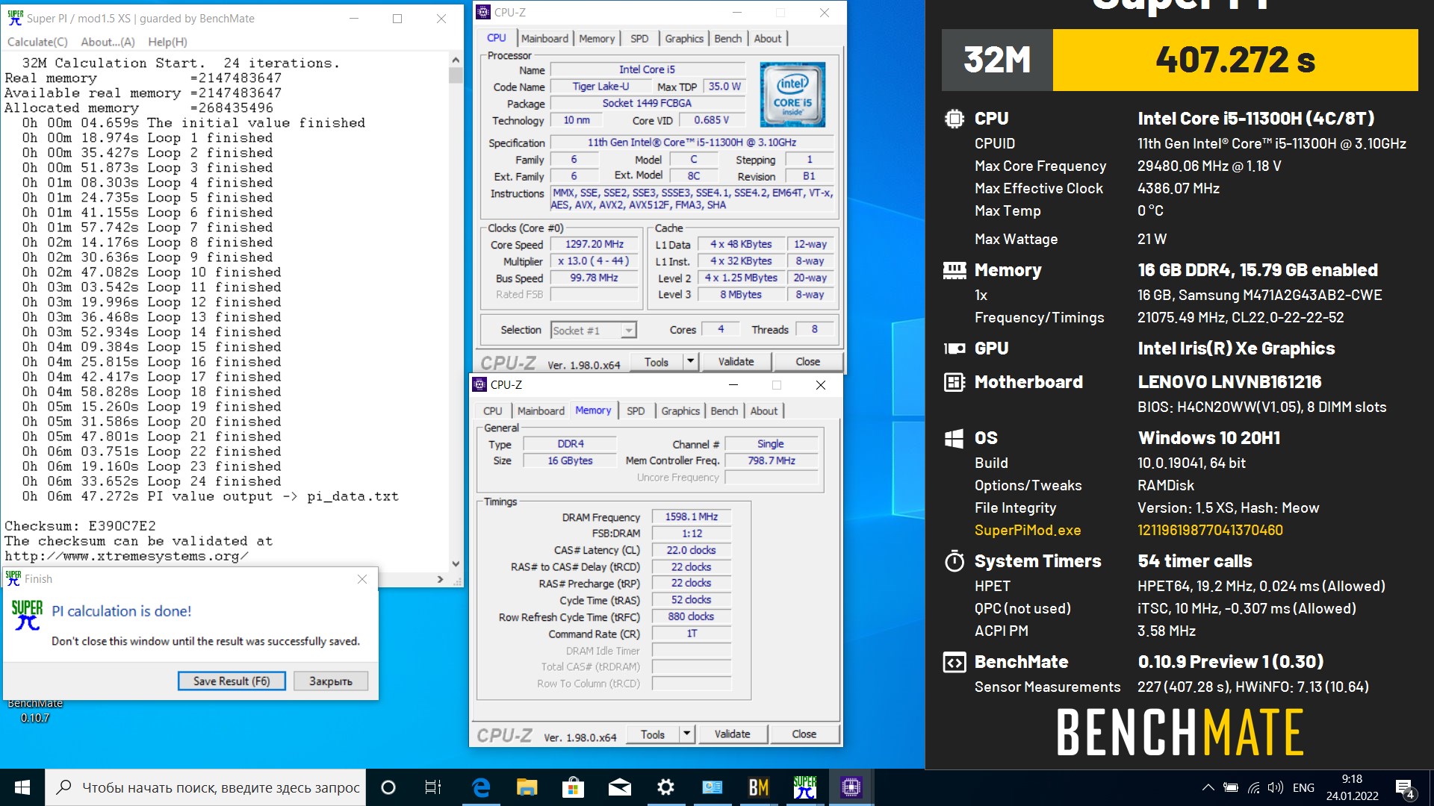The height and width of the screenshot is (806, 1434).
Task: Click the Super PI icon in Finish dialog
Action: pyautogui.click(x=27, y=615)
